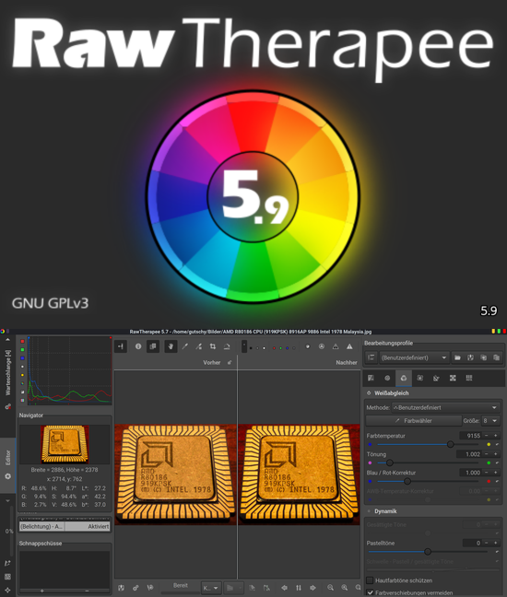Adjust the Tönung slider handle

point(389,462)
